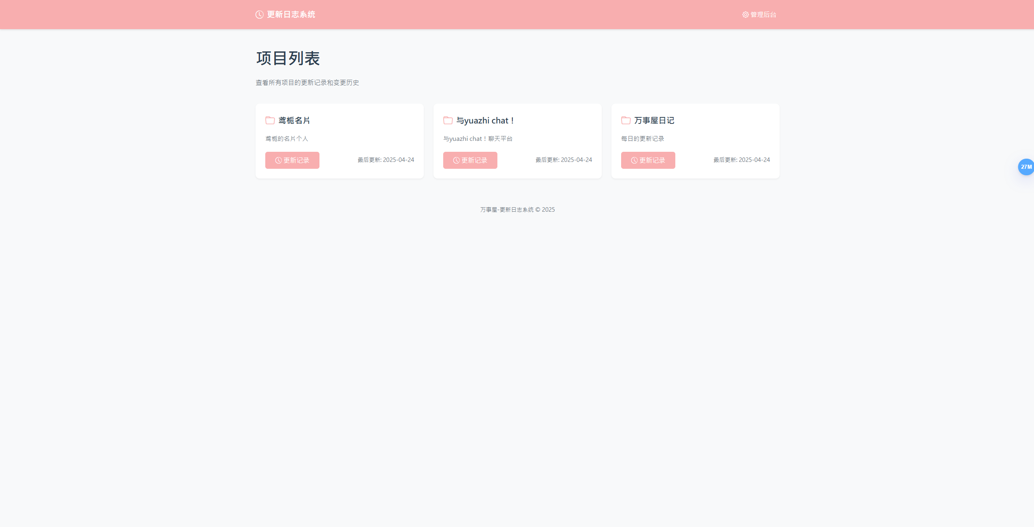Click the clock logo icon in header
This screenshot has width=1034, height=527.
260,15
